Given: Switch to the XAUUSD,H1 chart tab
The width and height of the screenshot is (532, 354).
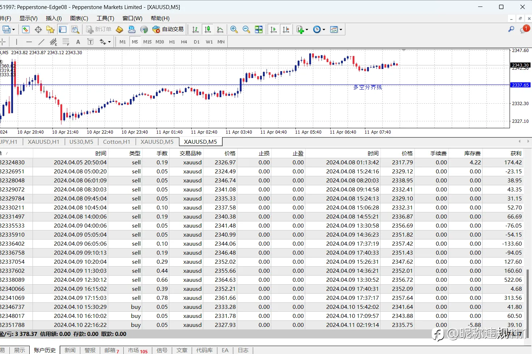Looking at the screenshot, I should click(x=43, y=142).
